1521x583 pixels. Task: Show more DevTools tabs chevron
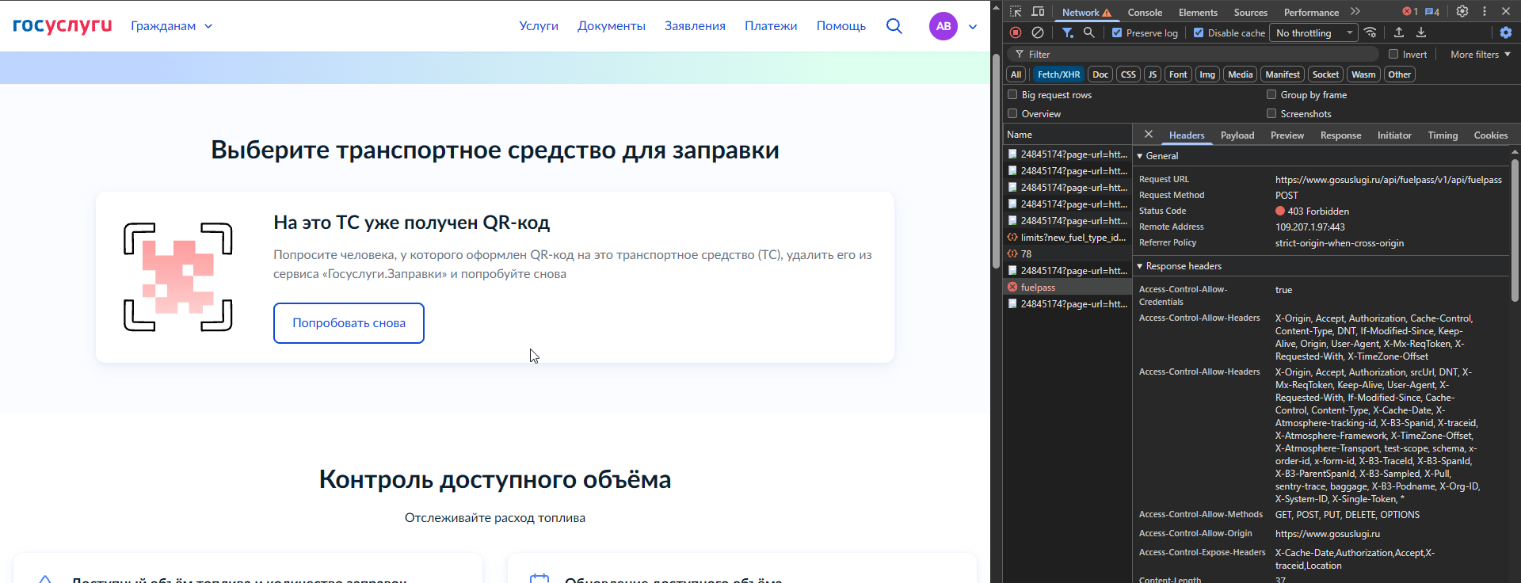1355,12
